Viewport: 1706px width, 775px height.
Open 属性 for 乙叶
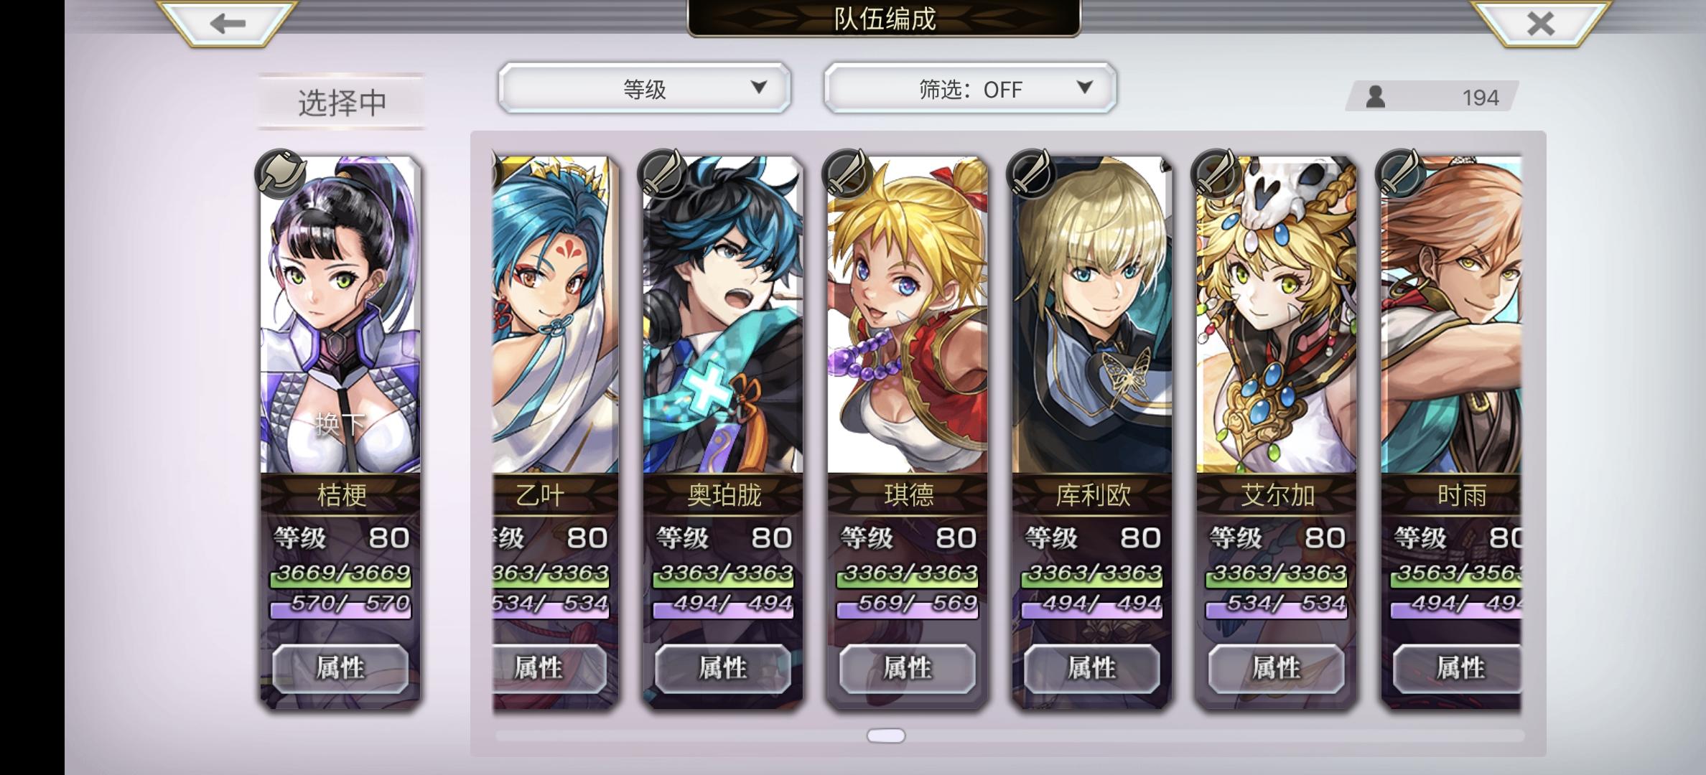[x=549, y=669]
